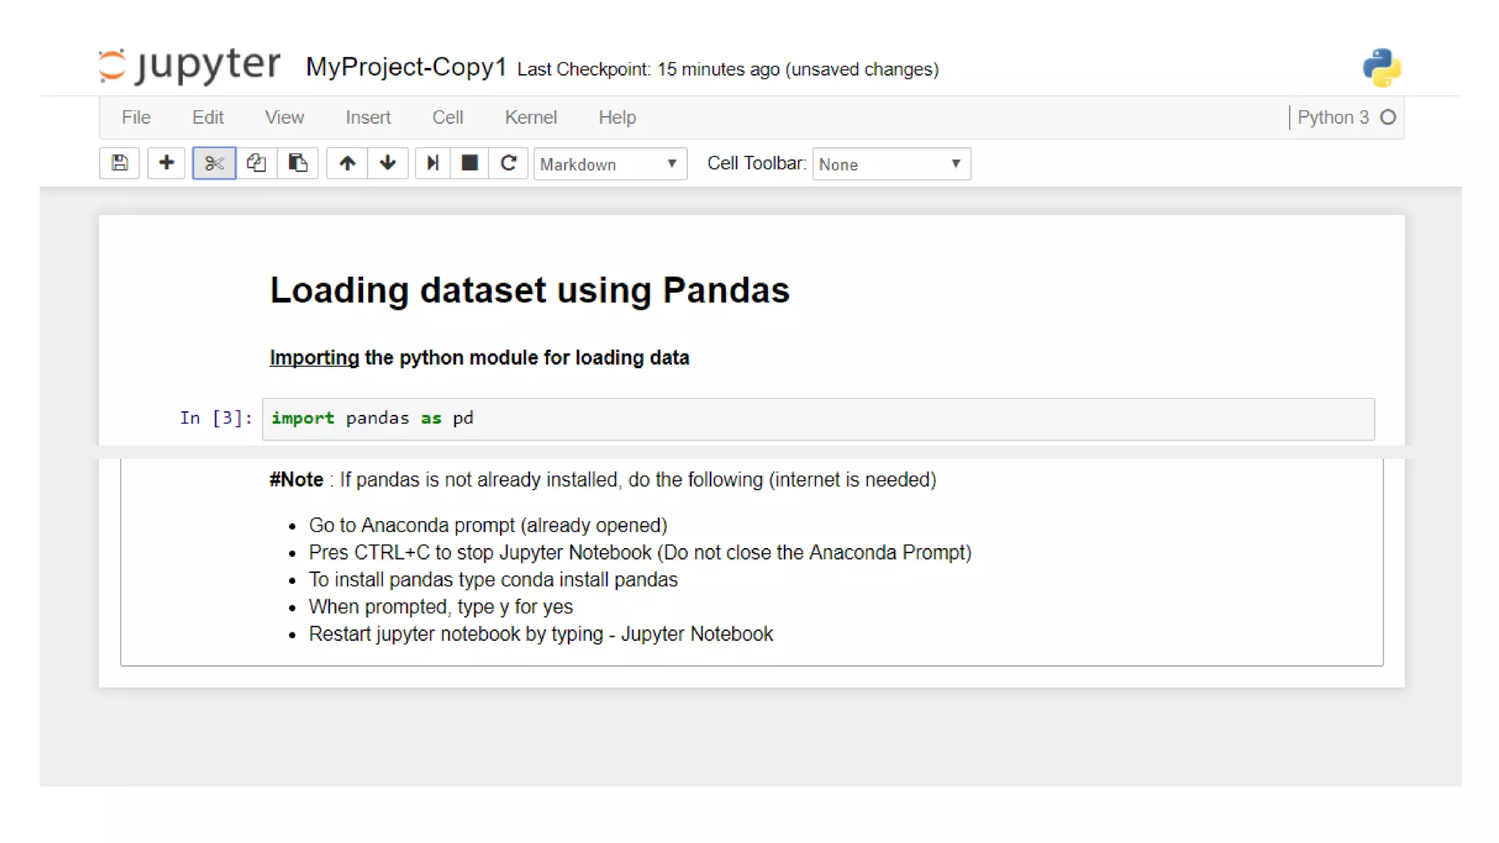The height and width of the screenshot is (843, 1499).
Task: Run the cell and select below
Action: pyautogui.click(x=433, y=163)
